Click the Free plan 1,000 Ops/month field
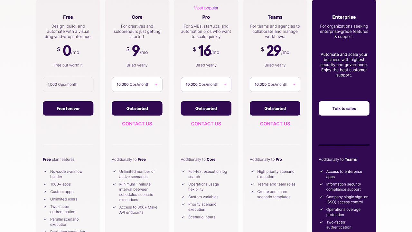The width and height of the screenshot is (412, 232). [68, 84]
